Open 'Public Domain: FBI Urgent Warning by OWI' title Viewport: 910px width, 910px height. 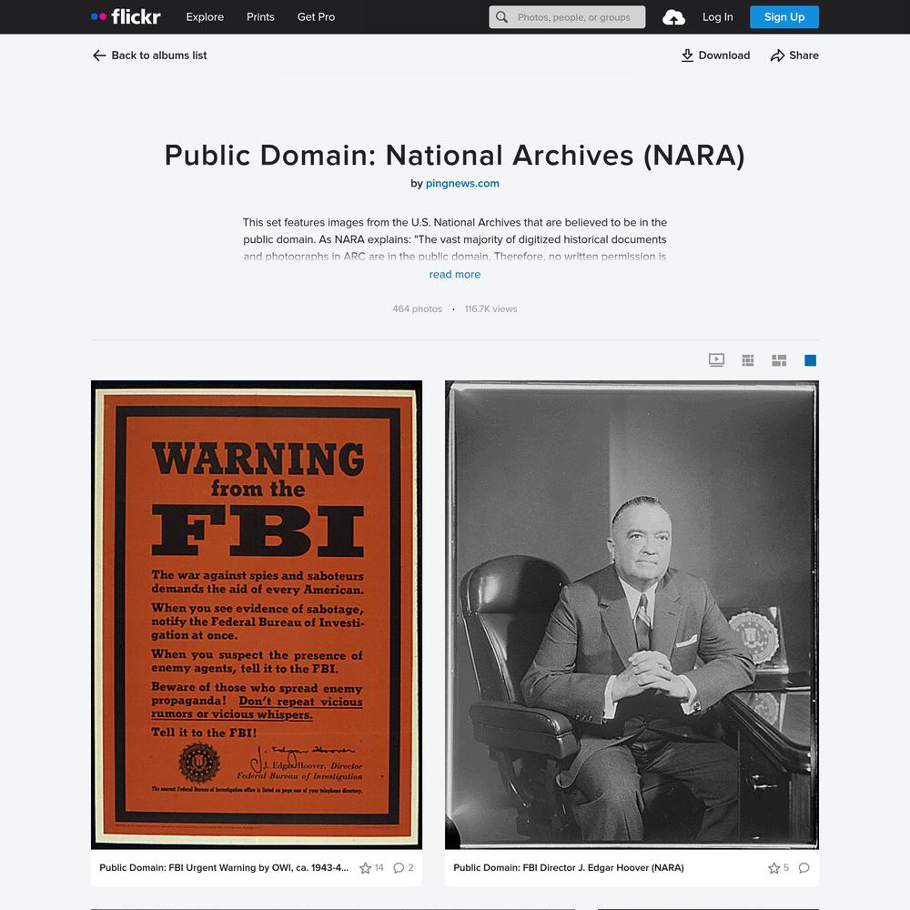(x=224, y=867)
